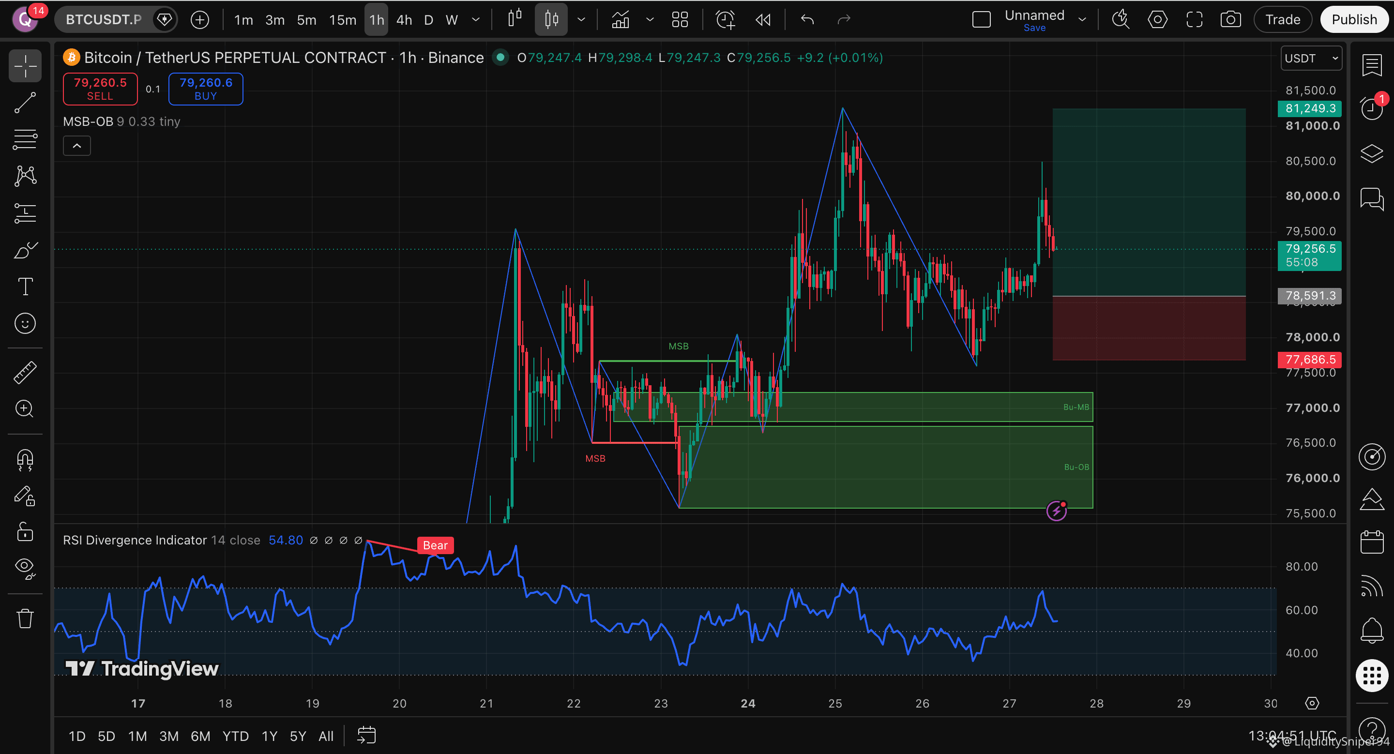Select the trend line drawing tool
Screen dimensions: 1394x754
coord(25,102)
